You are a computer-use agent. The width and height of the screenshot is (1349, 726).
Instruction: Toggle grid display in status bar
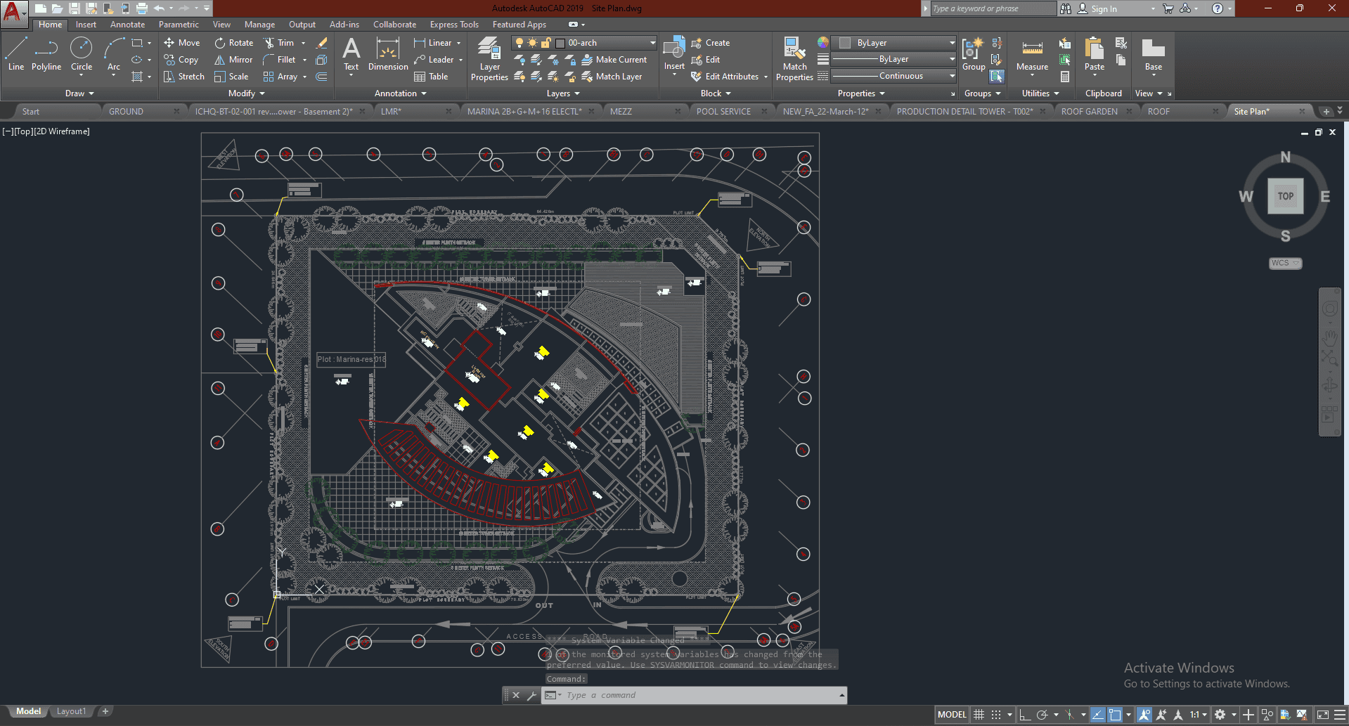[x=979, y=715]
